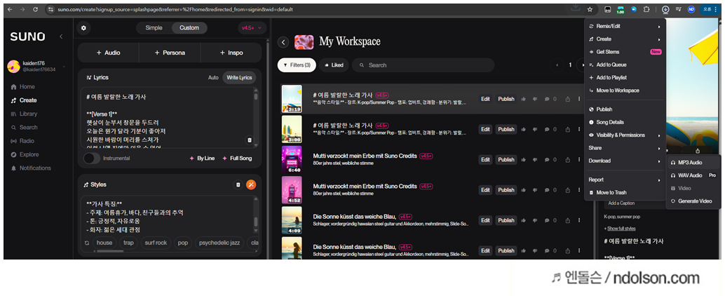The width and height of the screenshot is (725, 296).
Task: Toggle the Instrumental switch
Action: click(x=92, y=159)
